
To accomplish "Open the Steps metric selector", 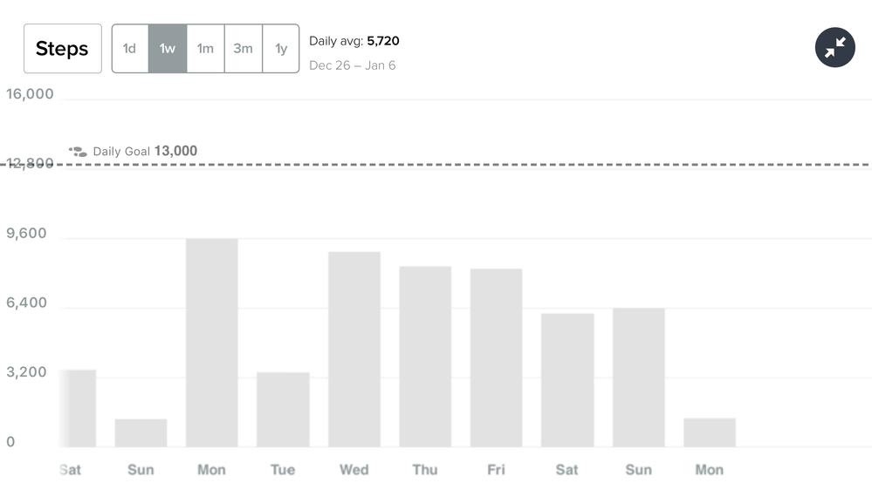I will point(62,49).
